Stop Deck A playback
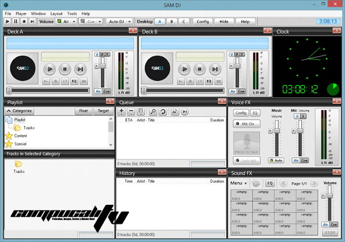The width and height of the screenshot is (345, 242). [x=65, y=69]
